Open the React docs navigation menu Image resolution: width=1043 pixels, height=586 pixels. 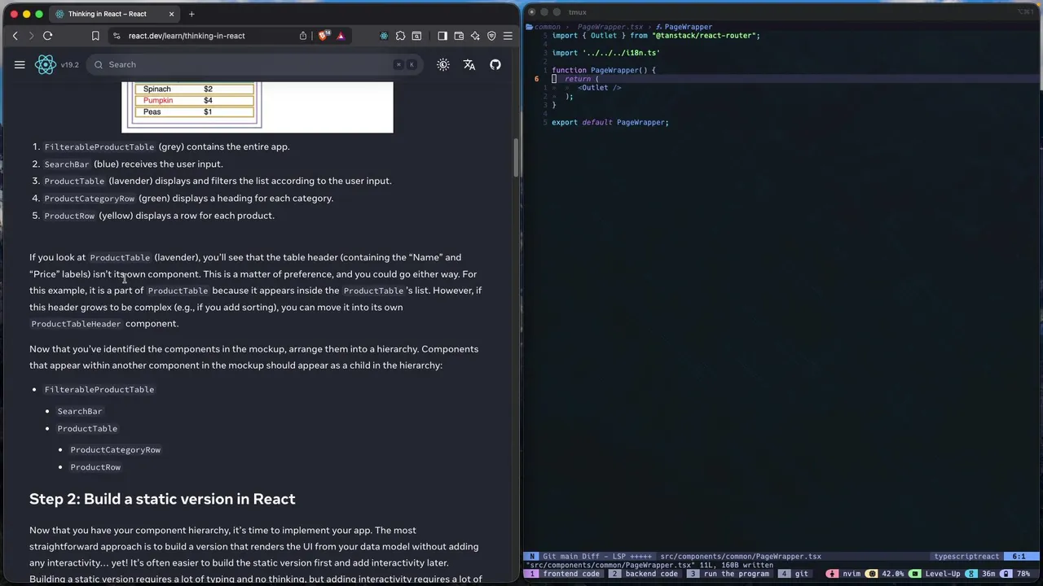20,64
